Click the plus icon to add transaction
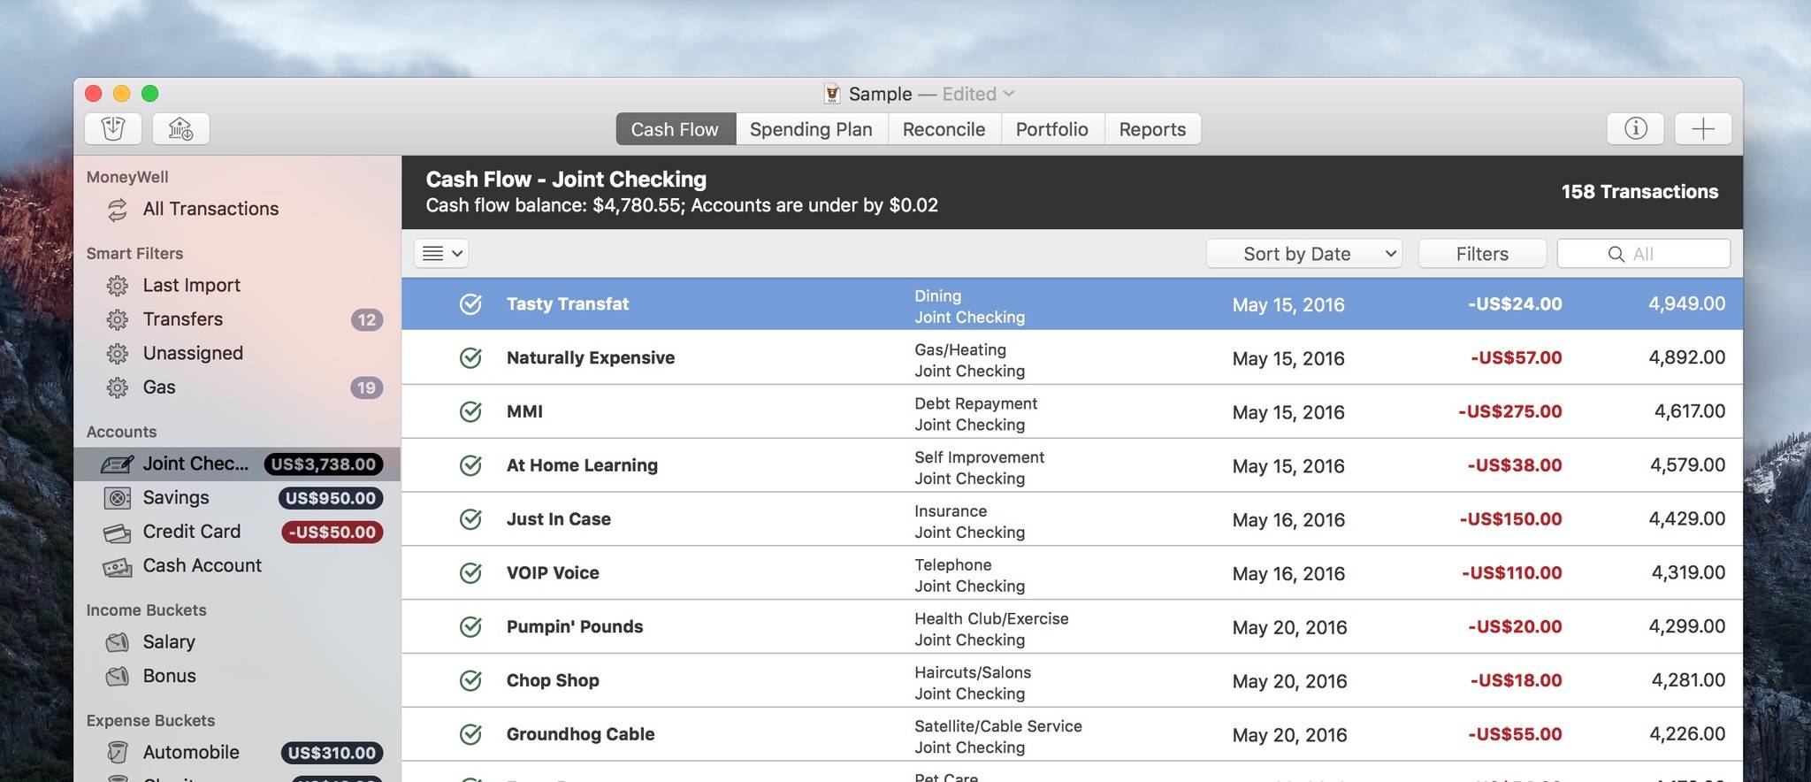 (x=1702, y=129)
